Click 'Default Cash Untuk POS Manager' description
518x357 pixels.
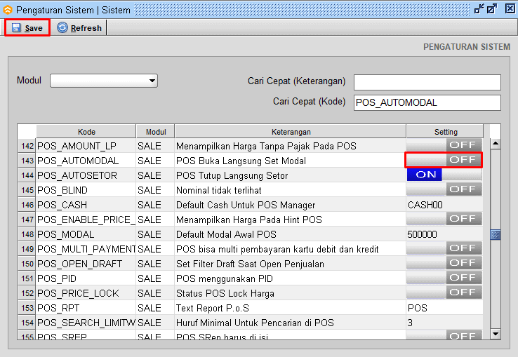pyautogui.click(x=246, y=205)
